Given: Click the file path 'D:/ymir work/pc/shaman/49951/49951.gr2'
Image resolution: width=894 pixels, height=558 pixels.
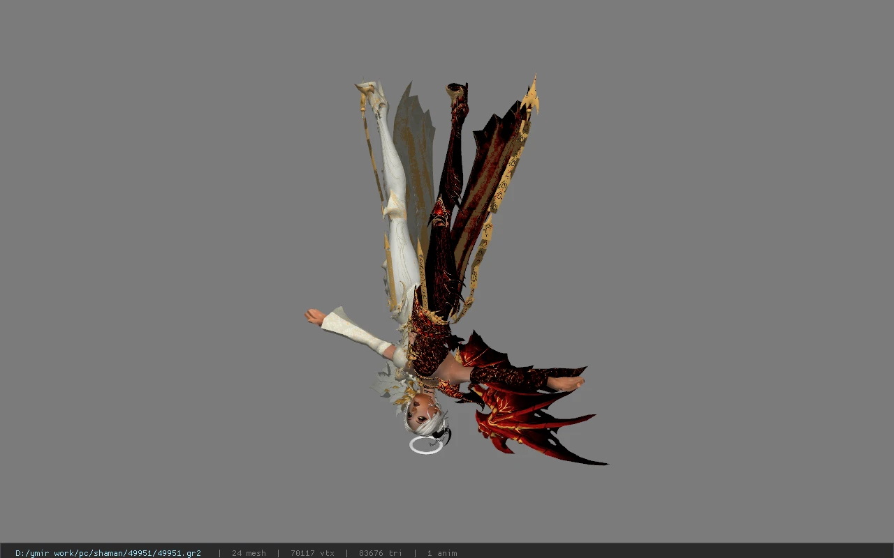Looking at the screenshot, I should [x=108, y=553].
